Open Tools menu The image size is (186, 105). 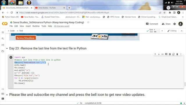[x=44, y=26]
